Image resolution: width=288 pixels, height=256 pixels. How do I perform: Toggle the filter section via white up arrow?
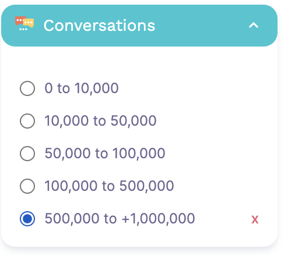[254, 26]
